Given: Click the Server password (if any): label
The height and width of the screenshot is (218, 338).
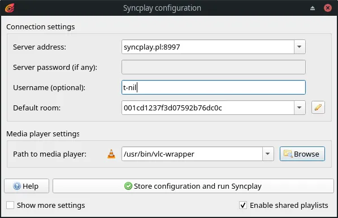Looking at the screenshot, I should pos(55,68).
